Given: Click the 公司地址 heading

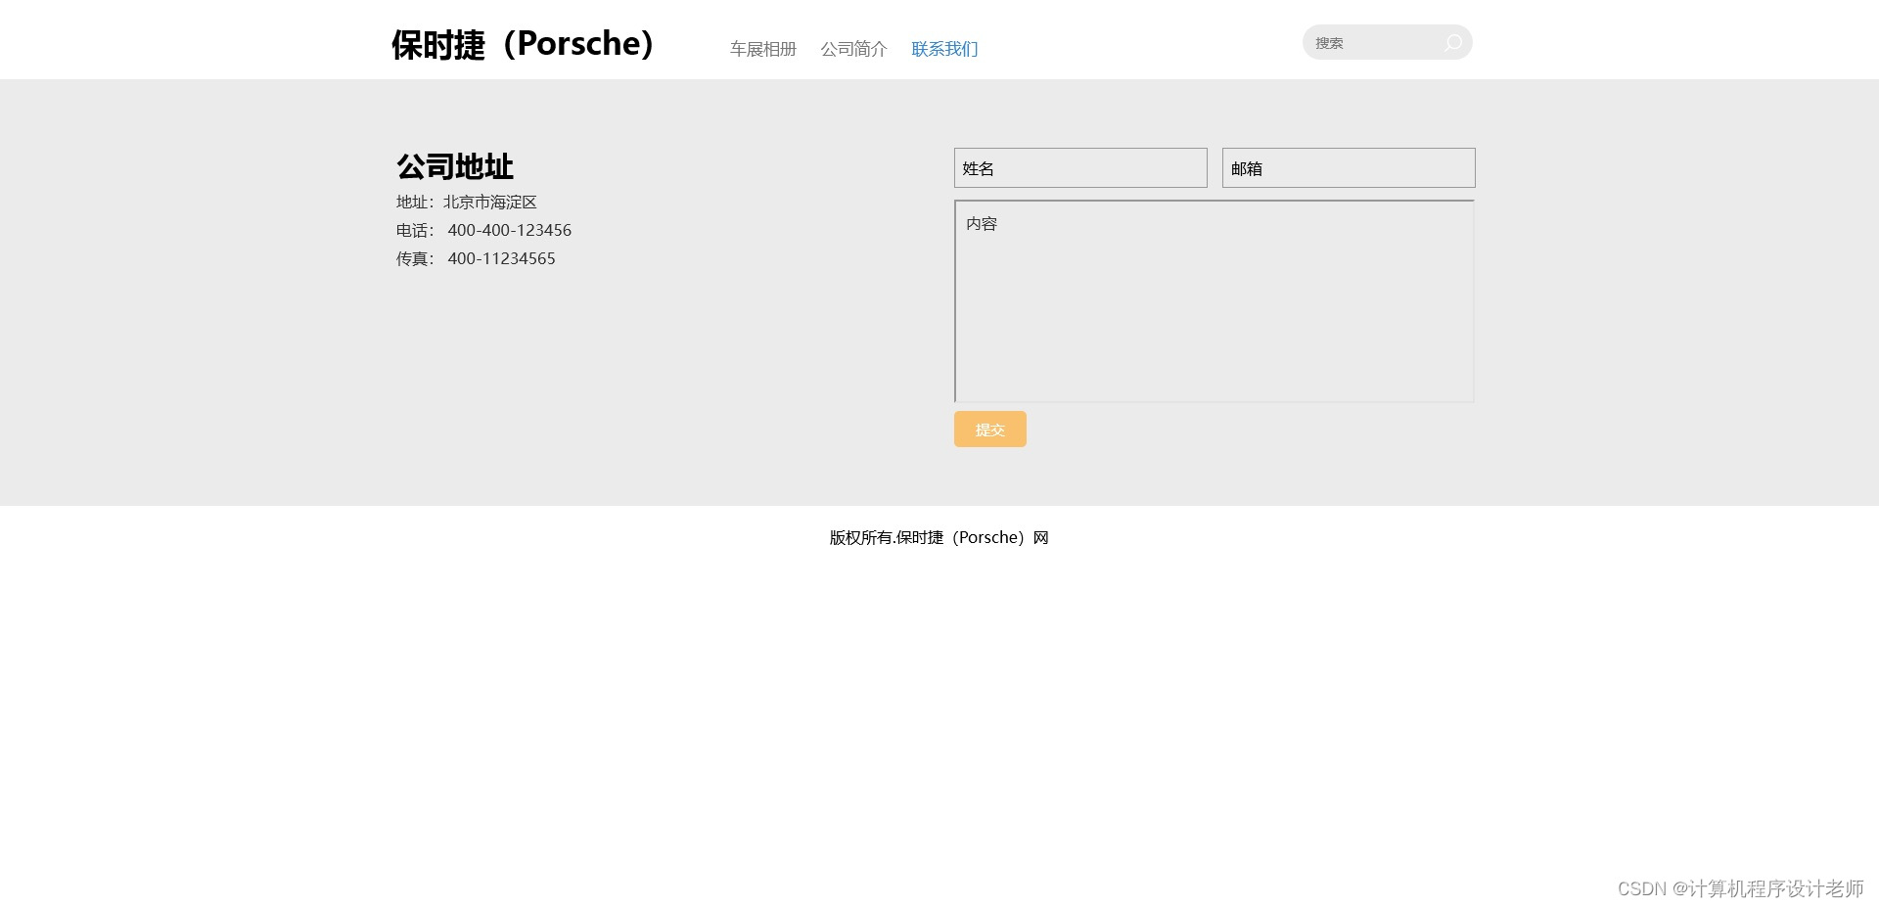Looking at the screenshot, I should 455,166.
